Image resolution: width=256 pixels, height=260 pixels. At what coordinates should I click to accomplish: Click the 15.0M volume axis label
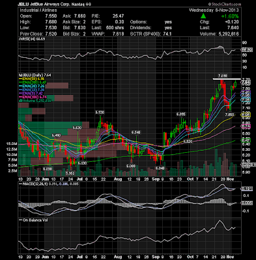coord(12,144)
